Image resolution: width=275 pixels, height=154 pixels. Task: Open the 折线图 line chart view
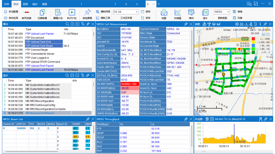point(177,12)
